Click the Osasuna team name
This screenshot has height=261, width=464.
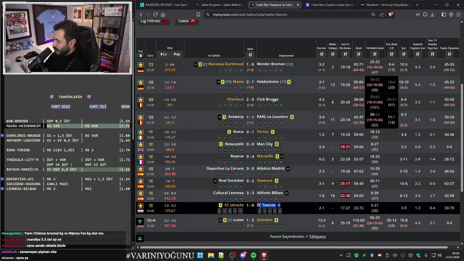[x=264, y=181]
